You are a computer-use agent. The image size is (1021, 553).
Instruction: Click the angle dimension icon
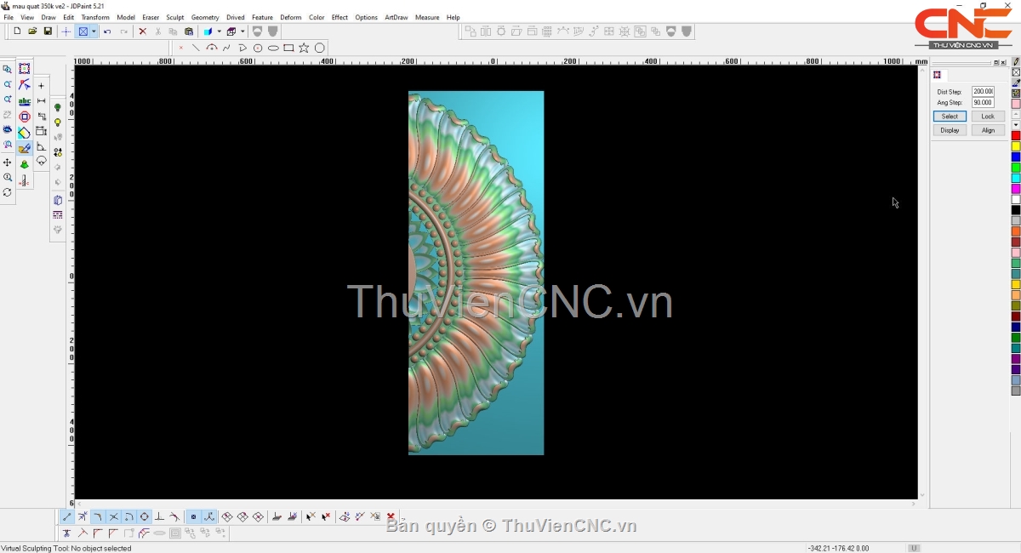(x=41, y=146)
